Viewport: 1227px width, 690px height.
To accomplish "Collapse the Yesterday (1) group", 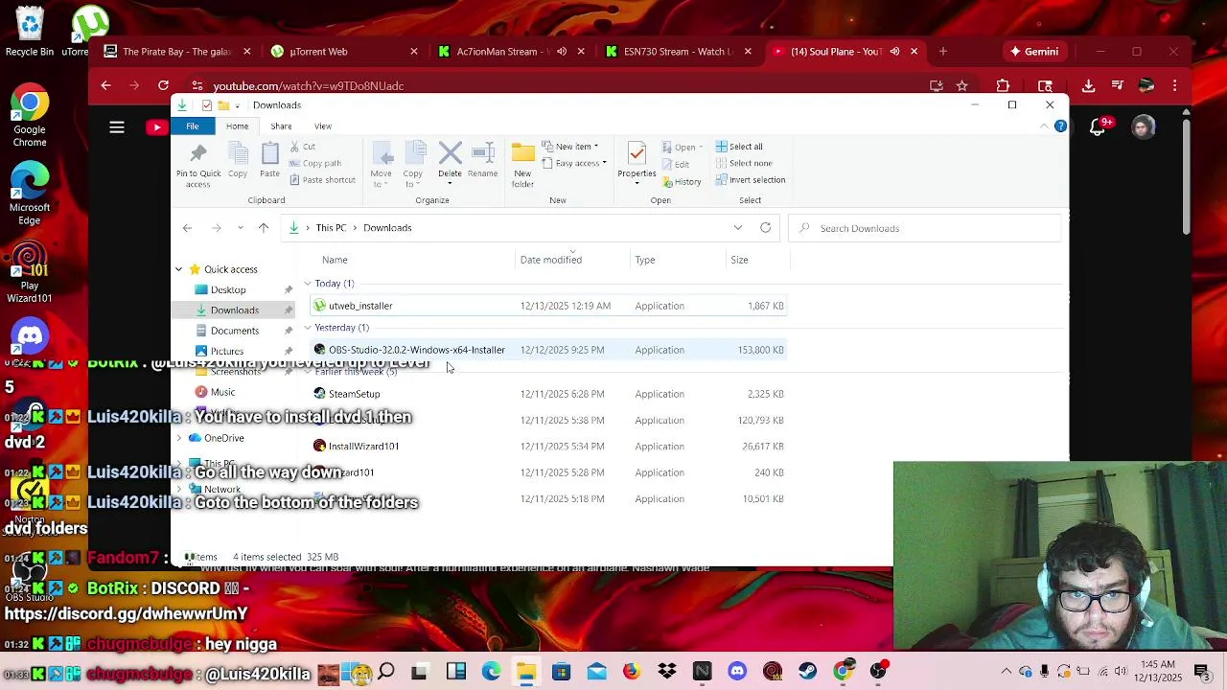I will click(x=308, y=328).
